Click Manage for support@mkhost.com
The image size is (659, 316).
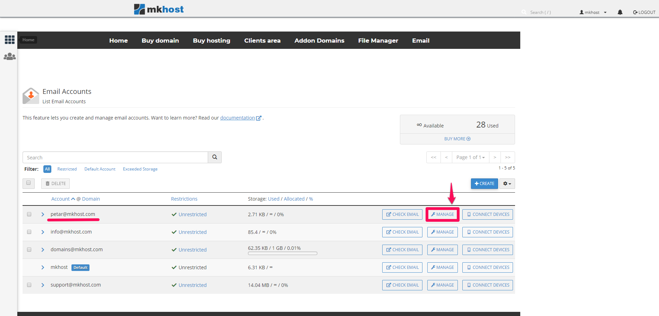pos(443,285)
